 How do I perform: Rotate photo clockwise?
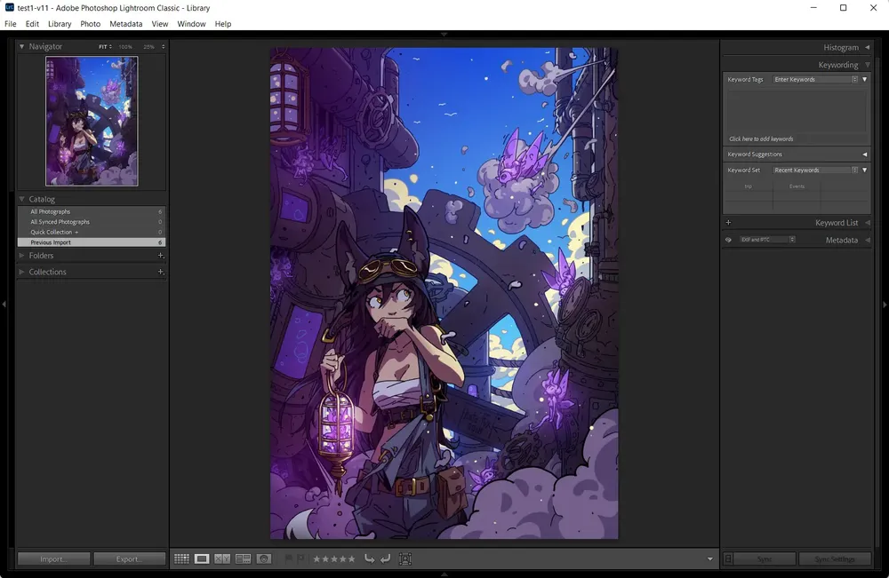point(385,558)
